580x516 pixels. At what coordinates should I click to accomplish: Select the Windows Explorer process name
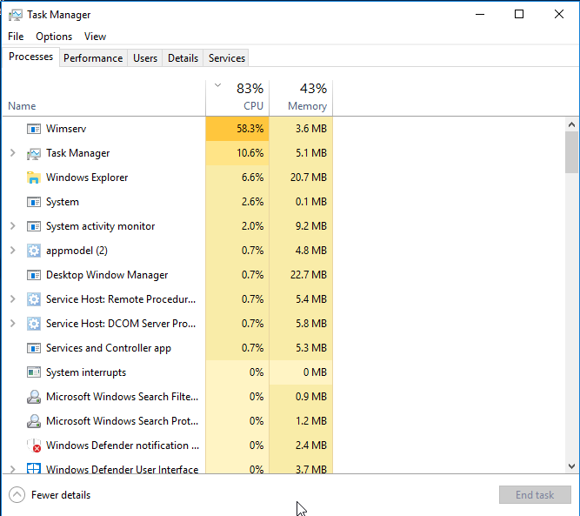[x=87, y=178]
